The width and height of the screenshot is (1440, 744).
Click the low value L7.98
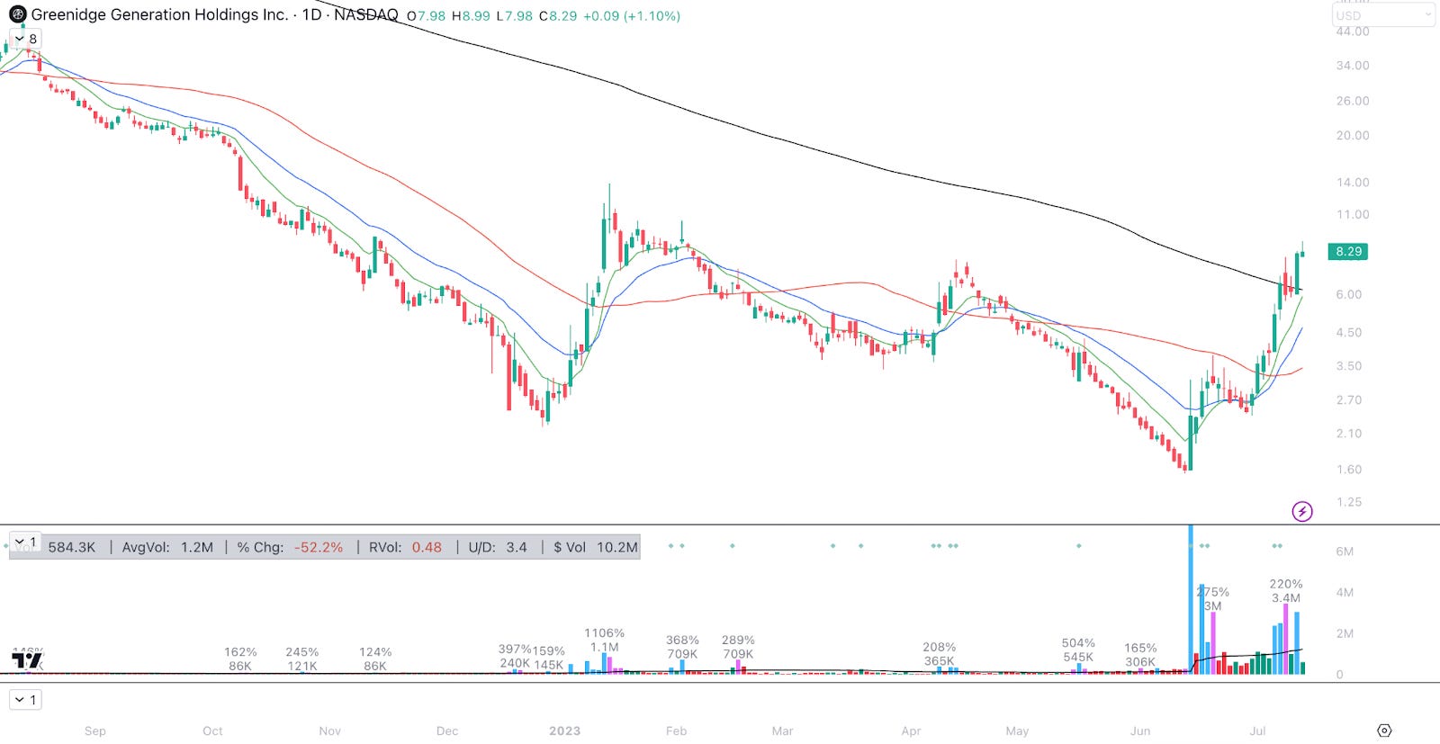(514, 16)
